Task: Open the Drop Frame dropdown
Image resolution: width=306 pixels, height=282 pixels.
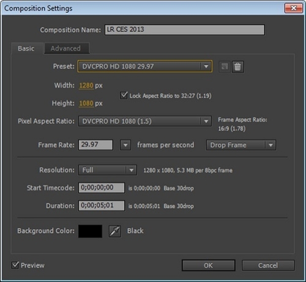Action: point(241,145)
